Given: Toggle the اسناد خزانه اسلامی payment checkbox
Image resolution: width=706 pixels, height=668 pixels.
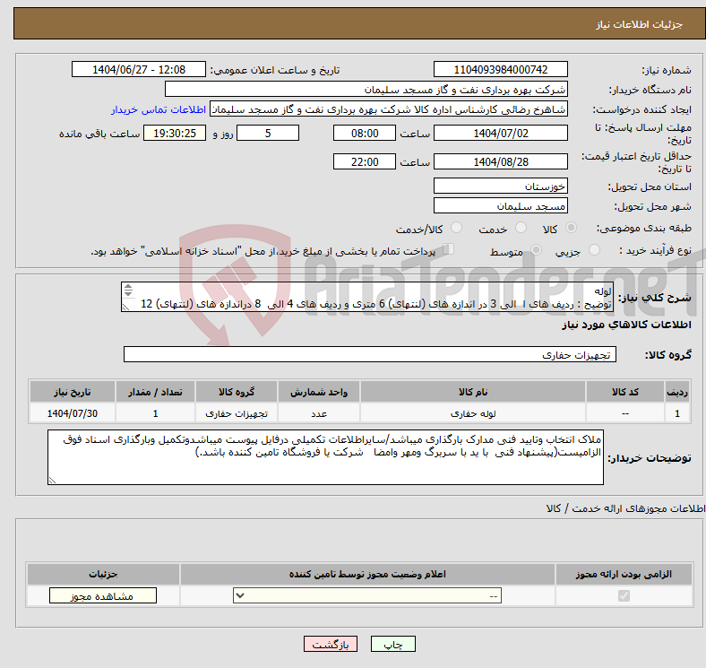Looking at the screenshot, I should [x=450, y=250].
